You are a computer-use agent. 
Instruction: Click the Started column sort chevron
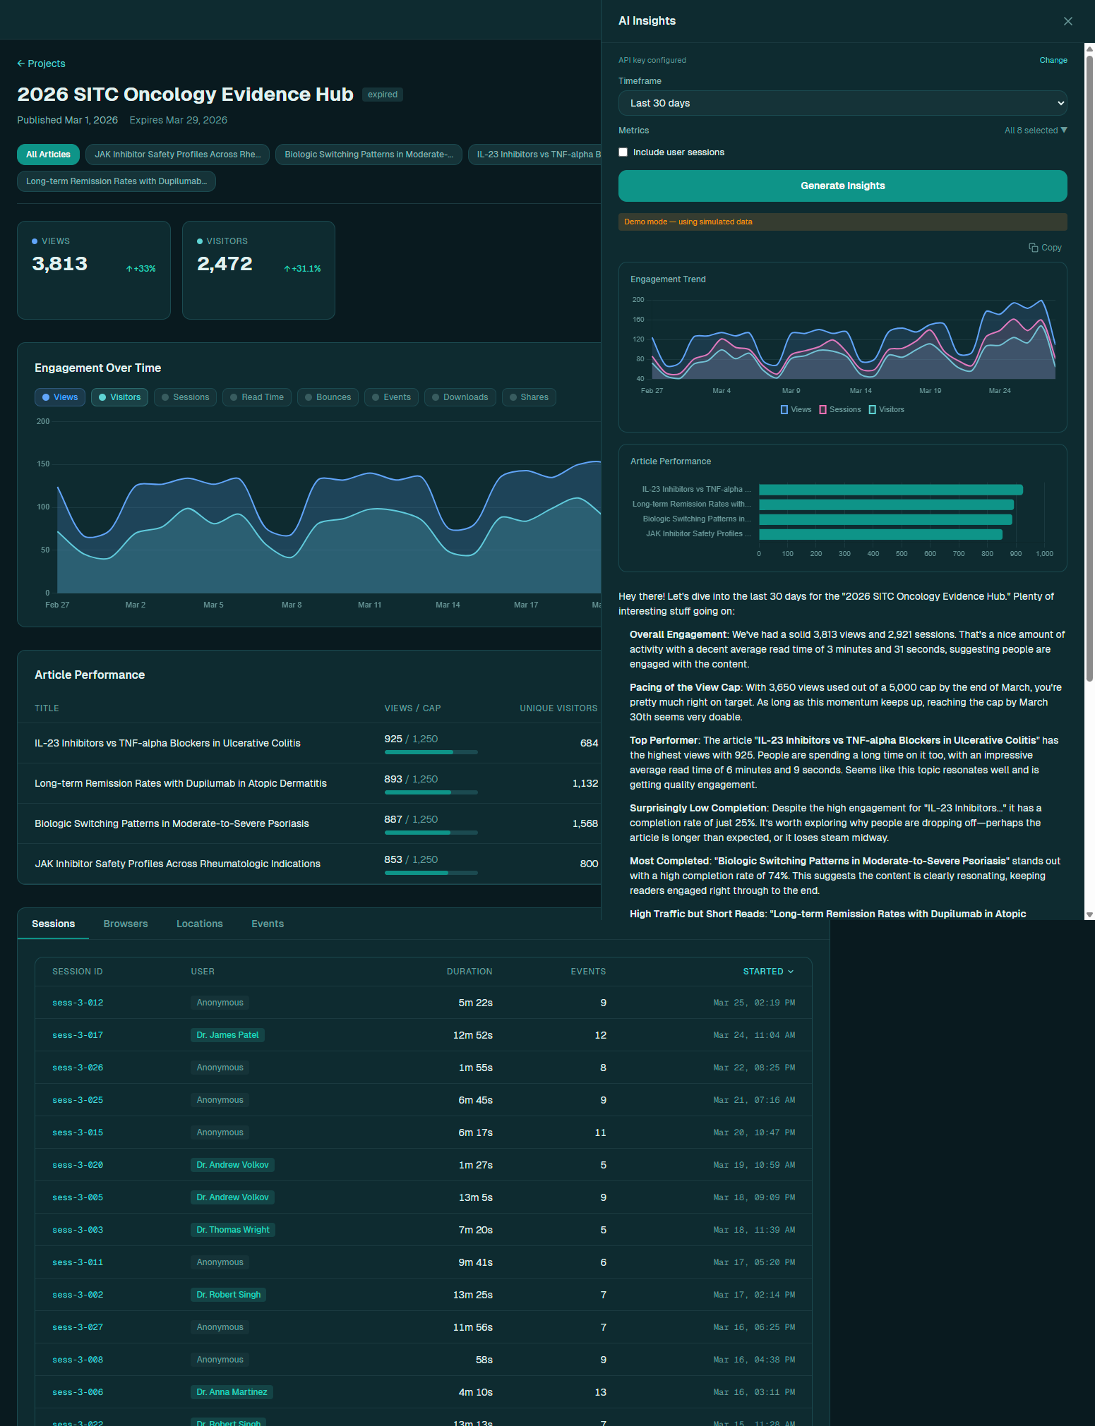(791, 972)
